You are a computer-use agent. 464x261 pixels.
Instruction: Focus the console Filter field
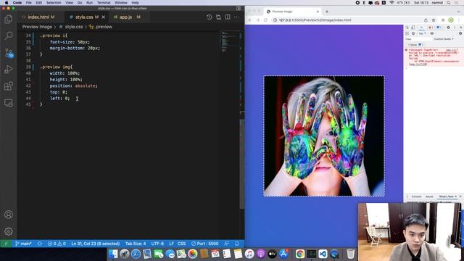pos(418,39)
